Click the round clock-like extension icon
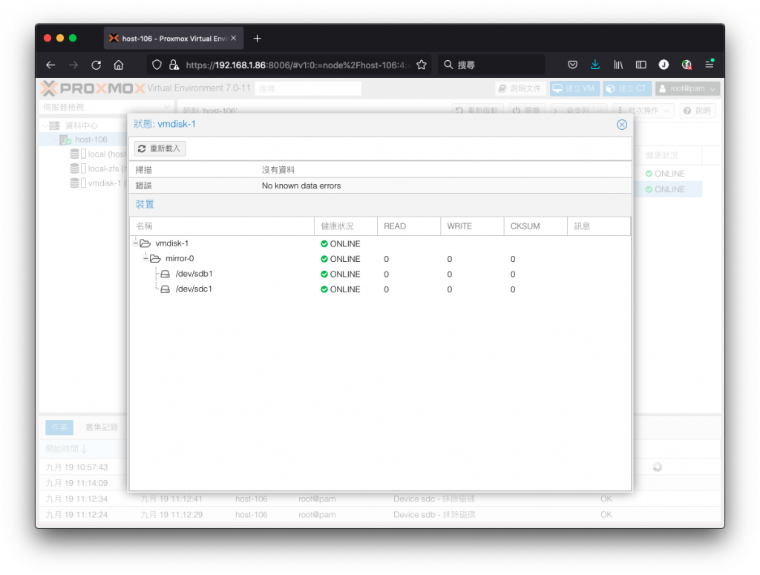 [x=664, y=65]
